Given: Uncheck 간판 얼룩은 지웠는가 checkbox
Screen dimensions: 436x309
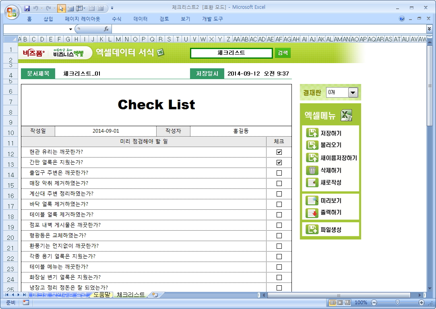Looking at the screenshot, I should pos(279,162).
